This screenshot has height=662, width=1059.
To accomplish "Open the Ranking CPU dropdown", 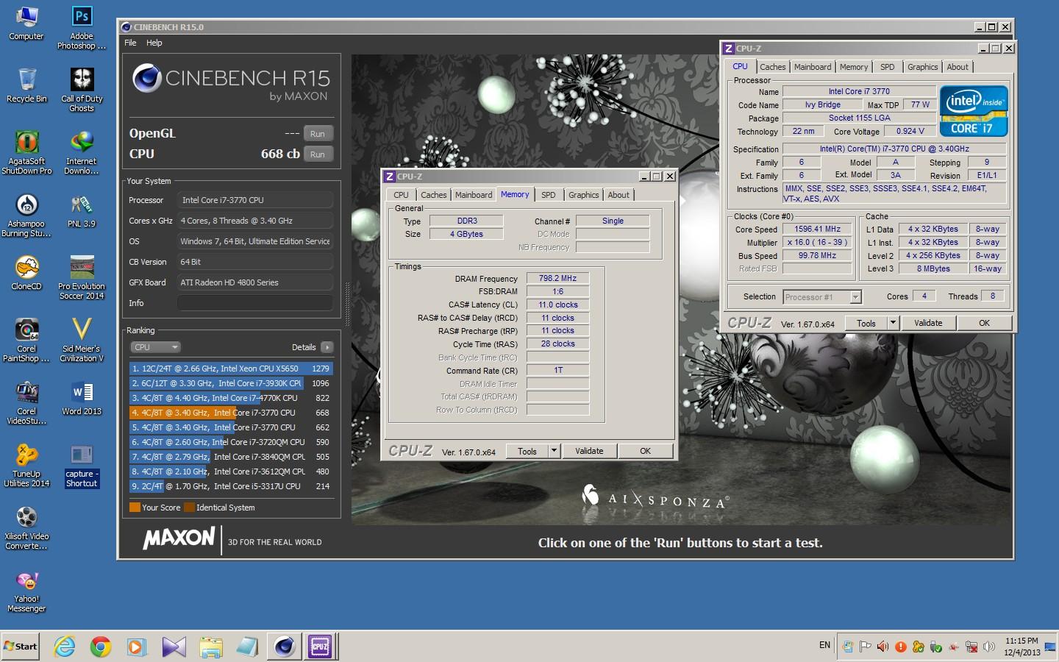I will (155, 347).
